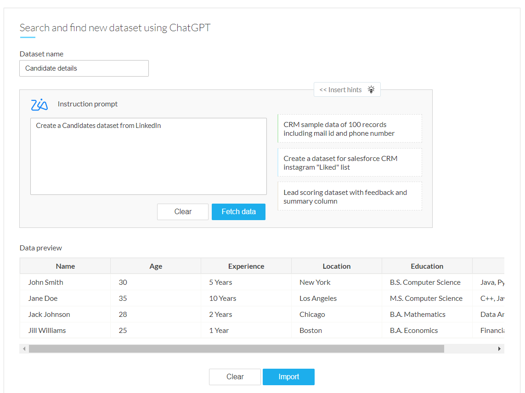Image resolution: width=525 pixels, height=393 pixels.
Task: Click the lightbulb hints icon
Action: [x=371, y=90]
